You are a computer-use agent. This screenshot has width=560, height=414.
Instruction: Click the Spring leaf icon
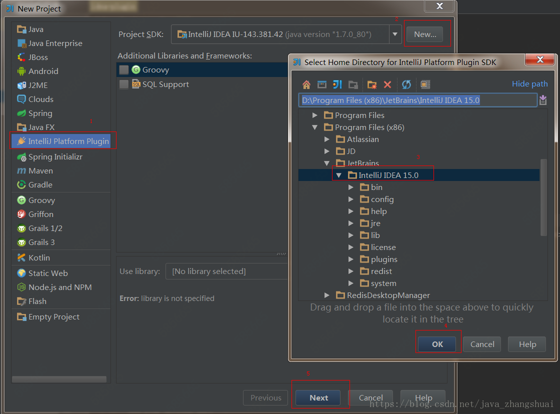click(x=21, y=113)
